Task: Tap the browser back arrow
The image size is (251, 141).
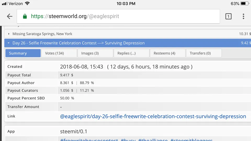Action: [x=10, y=16]
